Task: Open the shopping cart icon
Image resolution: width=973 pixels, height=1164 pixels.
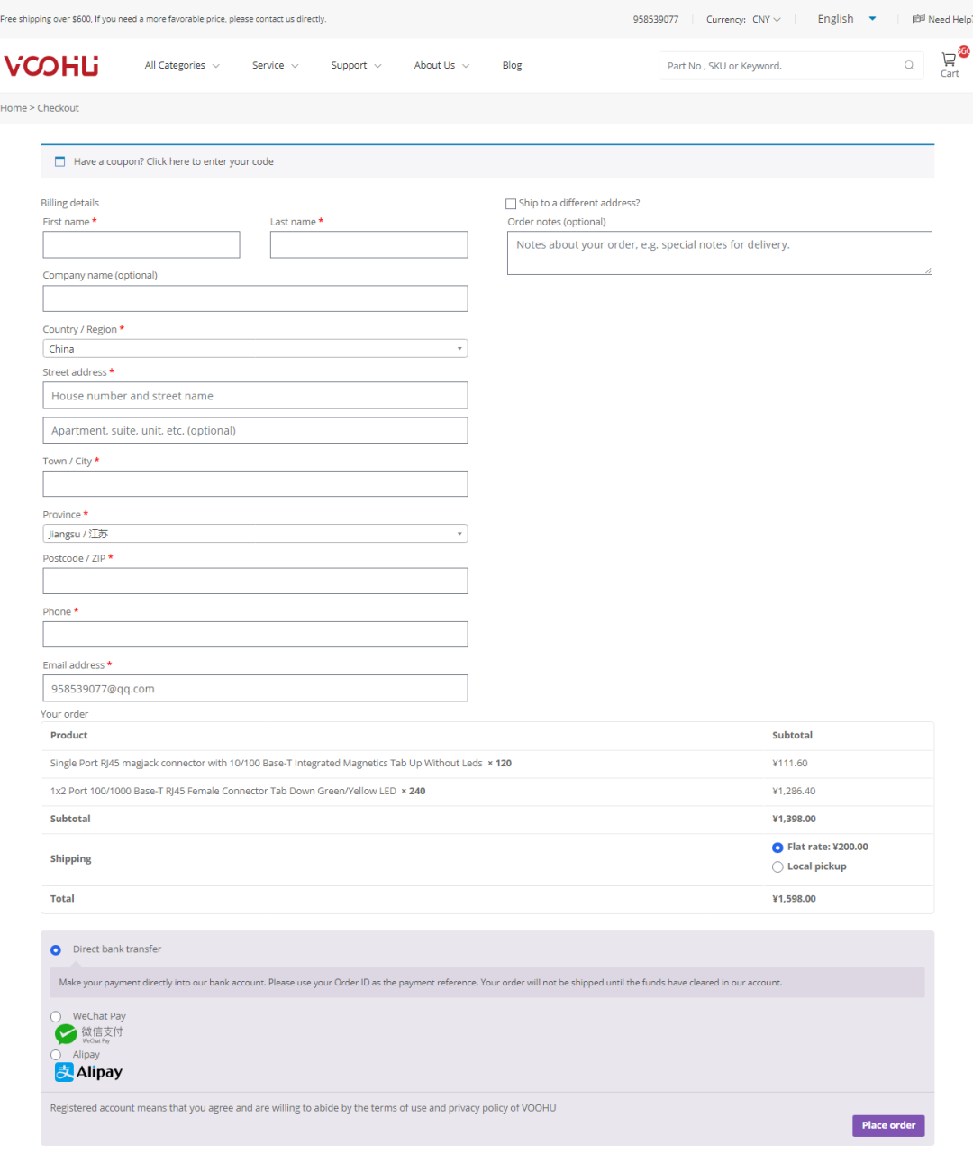Action: pyautogui.click(x=949, y=60)
